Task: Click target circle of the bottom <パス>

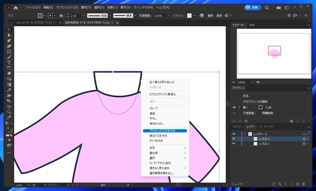Action: 304,144
